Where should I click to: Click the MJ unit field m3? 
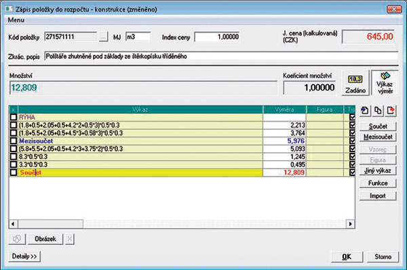[x=138, y=37]
